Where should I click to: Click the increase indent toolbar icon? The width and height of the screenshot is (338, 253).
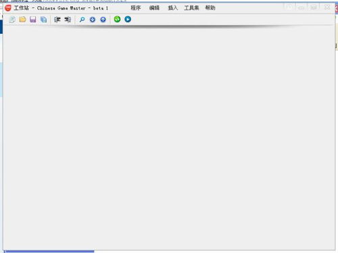[68, 20]
